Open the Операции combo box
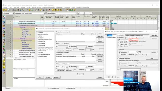Image resolution: width=162 pixels, height=91 pixels. (x=13, y=13)
